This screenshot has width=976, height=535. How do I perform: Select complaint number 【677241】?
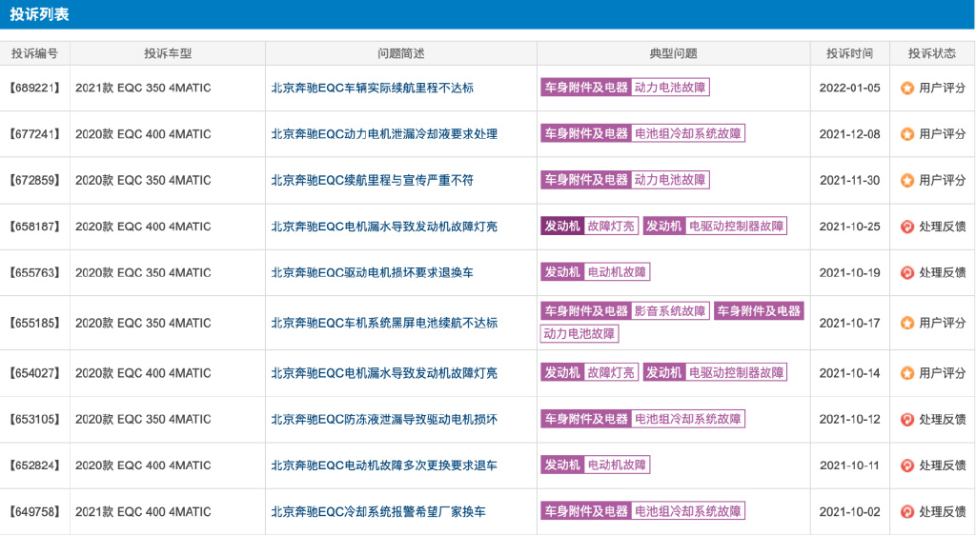coord(35,134)
